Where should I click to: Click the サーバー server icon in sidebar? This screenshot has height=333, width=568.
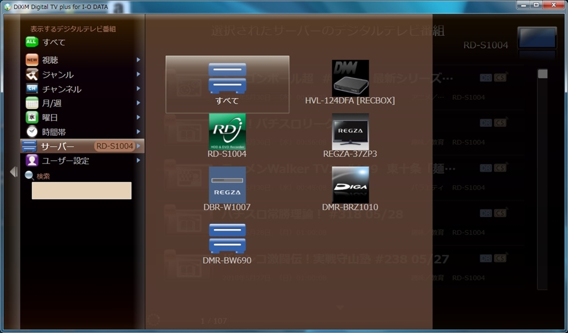pos(29,146)
